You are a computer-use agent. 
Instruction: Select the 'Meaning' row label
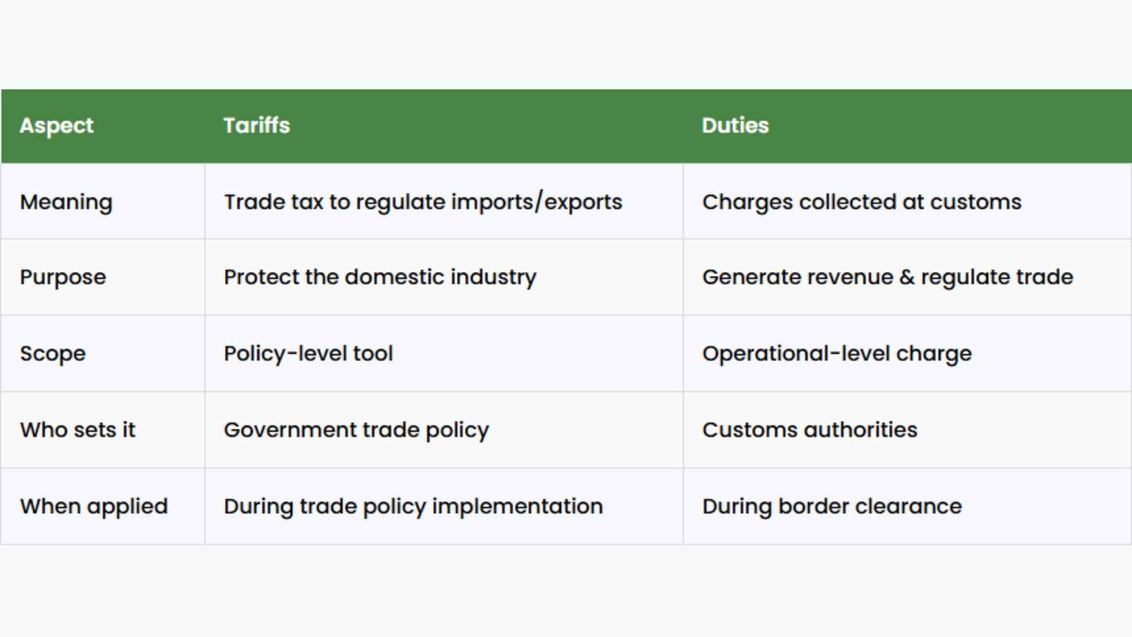tap(66, 203)
